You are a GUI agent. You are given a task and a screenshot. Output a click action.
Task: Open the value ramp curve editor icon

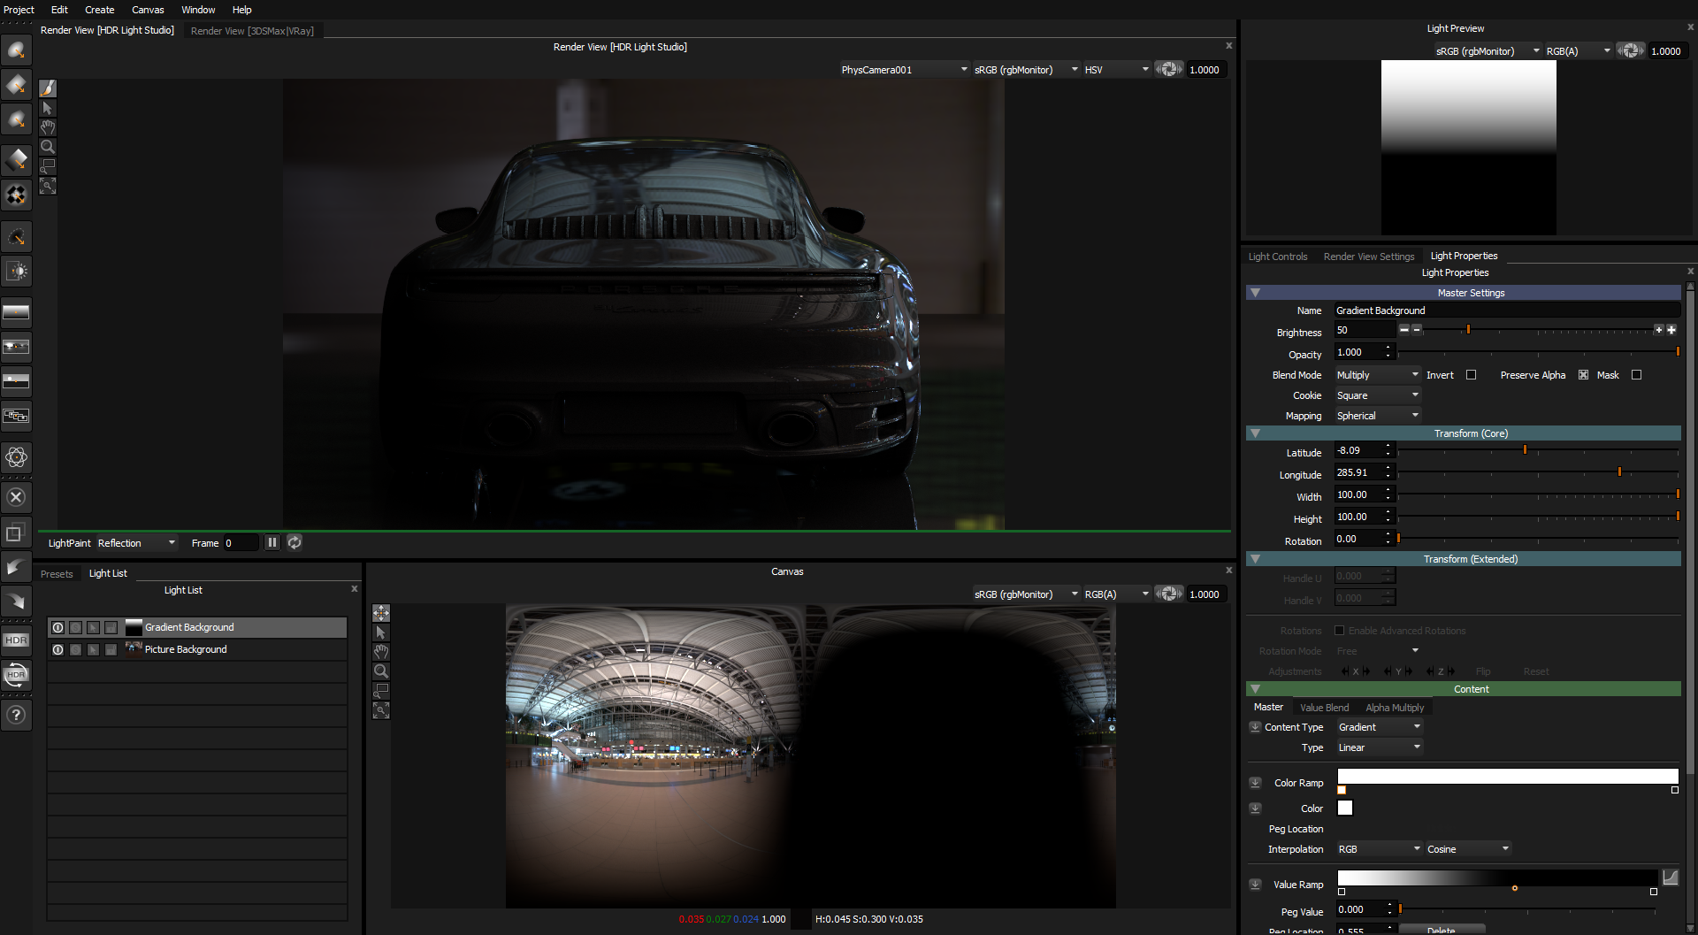click(x=1671, y=877)
